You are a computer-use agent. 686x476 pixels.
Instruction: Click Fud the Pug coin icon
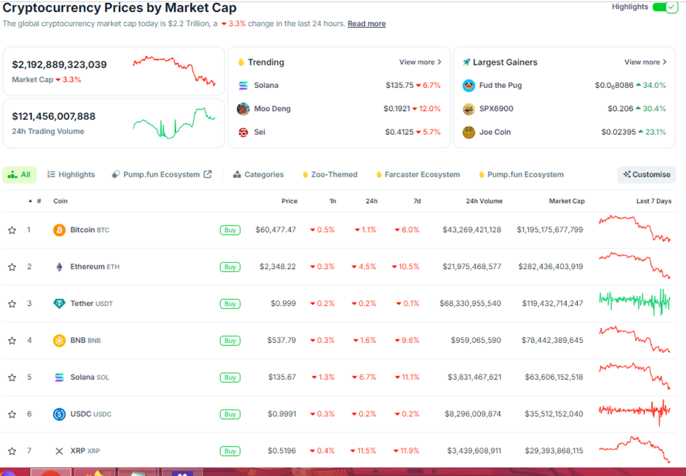(469, 85)
